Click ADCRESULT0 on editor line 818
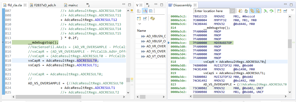296x102 pixels. coord(87,60)
